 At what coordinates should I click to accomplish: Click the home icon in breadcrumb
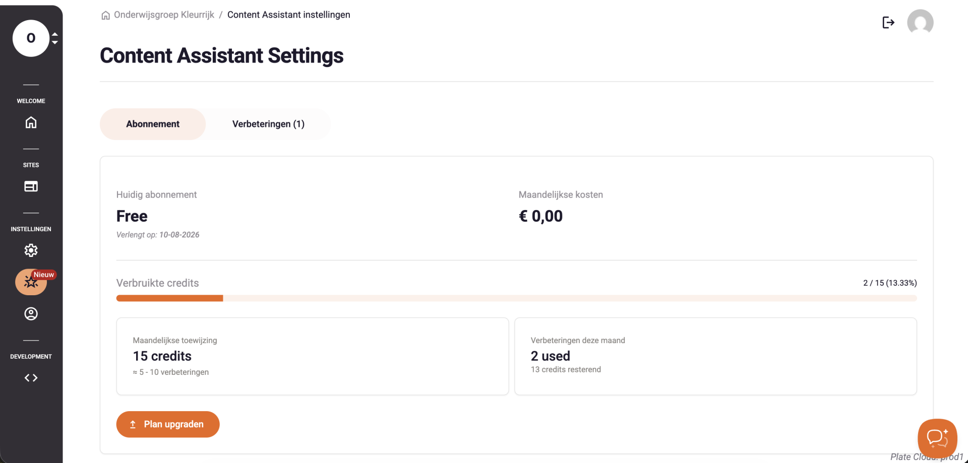(105, 15)
